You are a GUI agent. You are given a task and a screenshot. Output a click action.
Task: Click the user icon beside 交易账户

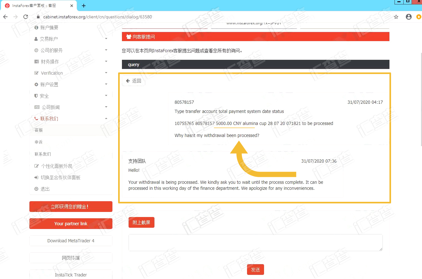(36, 39)
